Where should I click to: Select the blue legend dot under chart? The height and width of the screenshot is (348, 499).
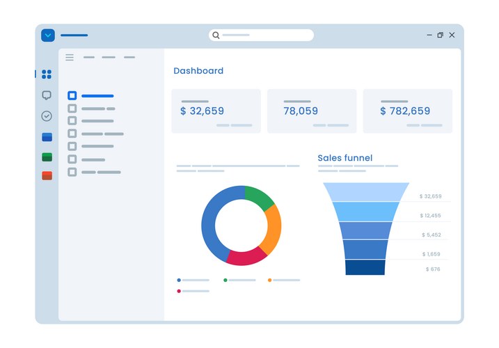tap(179, 280)
